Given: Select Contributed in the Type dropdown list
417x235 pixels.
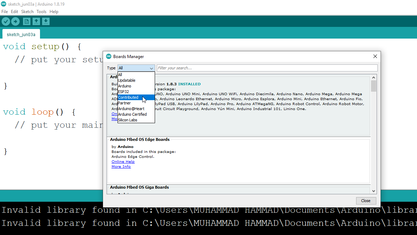Looking at the screenshot, I should pyautogui.click(x=128, y=97).
